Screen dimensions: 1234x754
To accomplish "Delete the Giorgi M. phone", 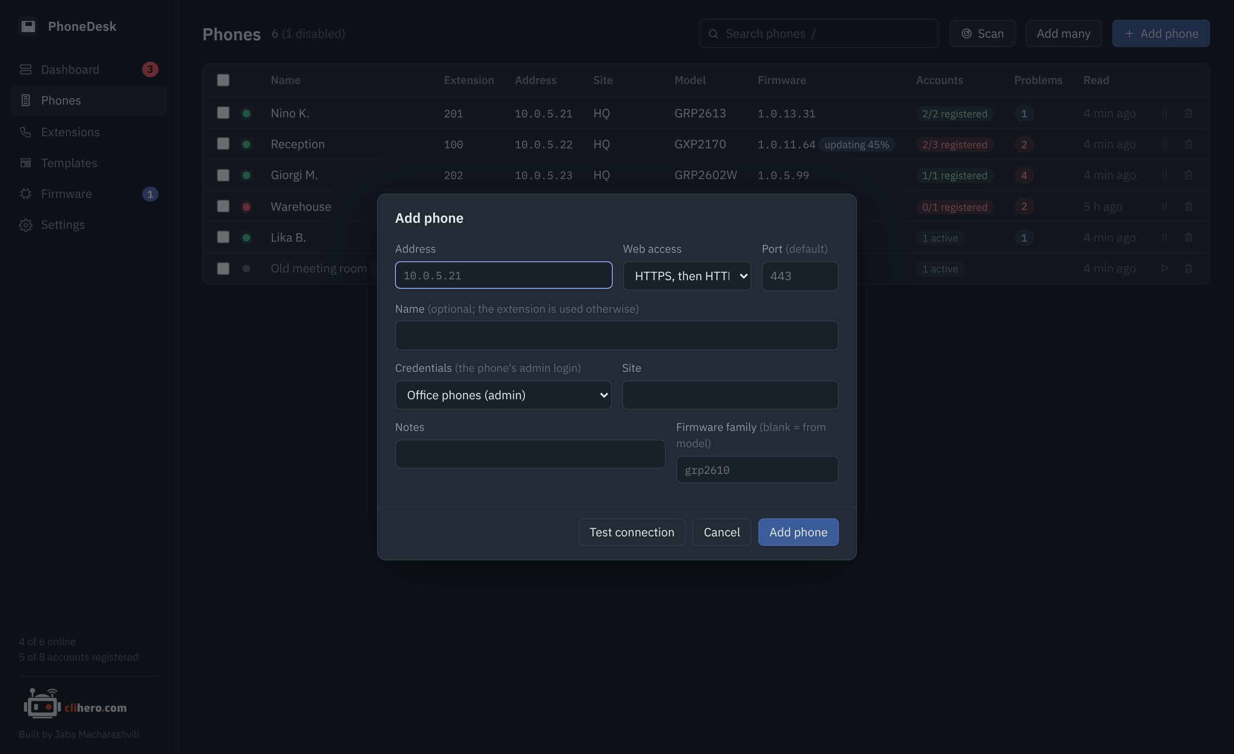I will tap(1189, 175).
